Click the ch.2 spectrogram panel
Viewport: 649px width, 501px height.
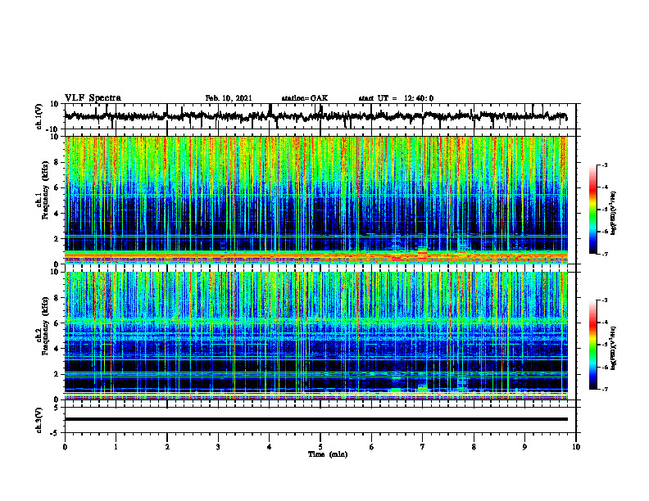316,336
